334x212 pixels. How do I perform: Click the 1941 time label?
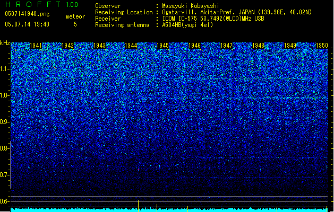click(36, 46)
